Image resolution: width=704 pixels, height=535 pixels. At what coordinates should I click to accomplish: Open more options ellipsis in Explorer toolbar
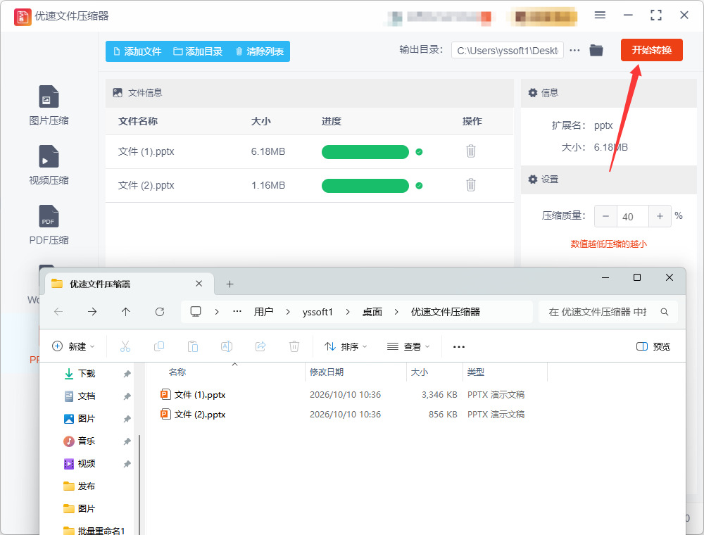point(459,346)
